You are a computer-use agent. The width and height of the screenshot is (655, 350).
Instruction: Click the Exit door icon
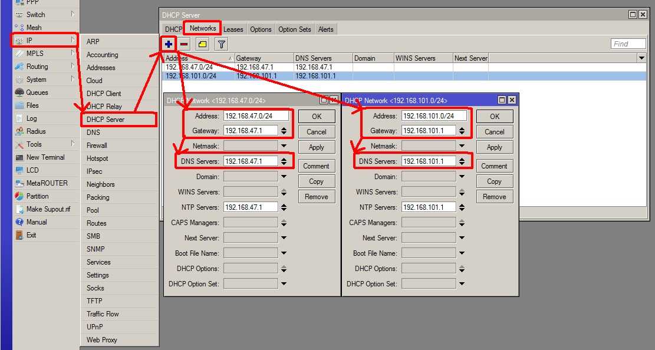click(19, 235)
